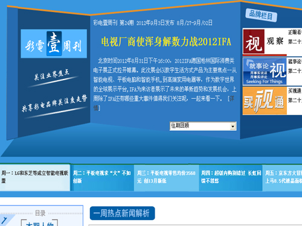The height and width of the screenshot is (226, 302).
Task: Select the 目录 sidebar heading
Action: [40, 213]
